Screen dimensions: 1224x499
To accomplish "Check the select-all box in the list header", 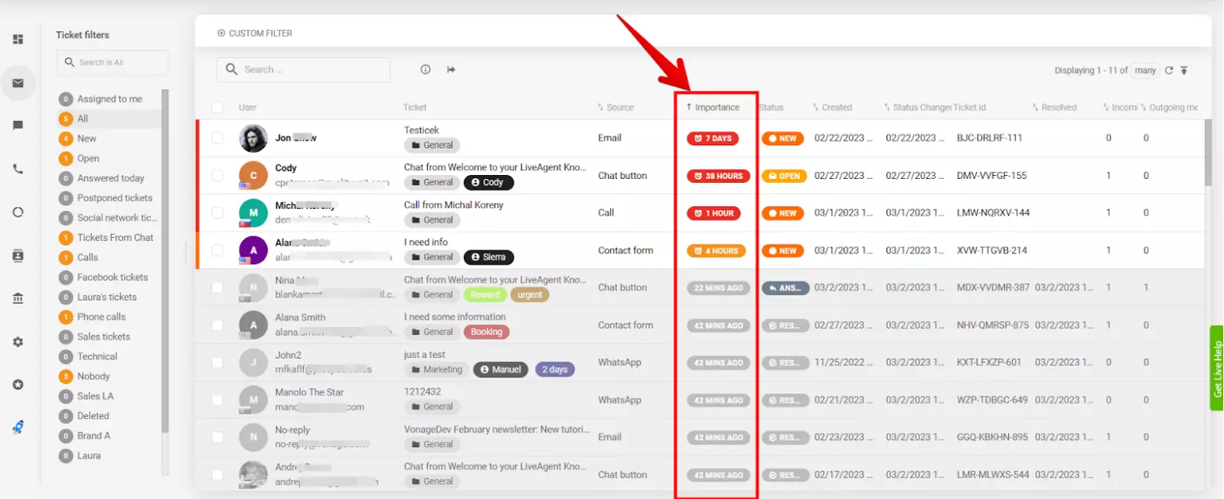I will pos(218,107).
